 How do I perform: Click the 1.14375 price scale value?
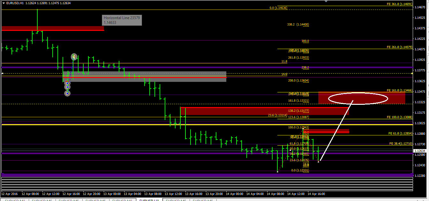(419, 28)
